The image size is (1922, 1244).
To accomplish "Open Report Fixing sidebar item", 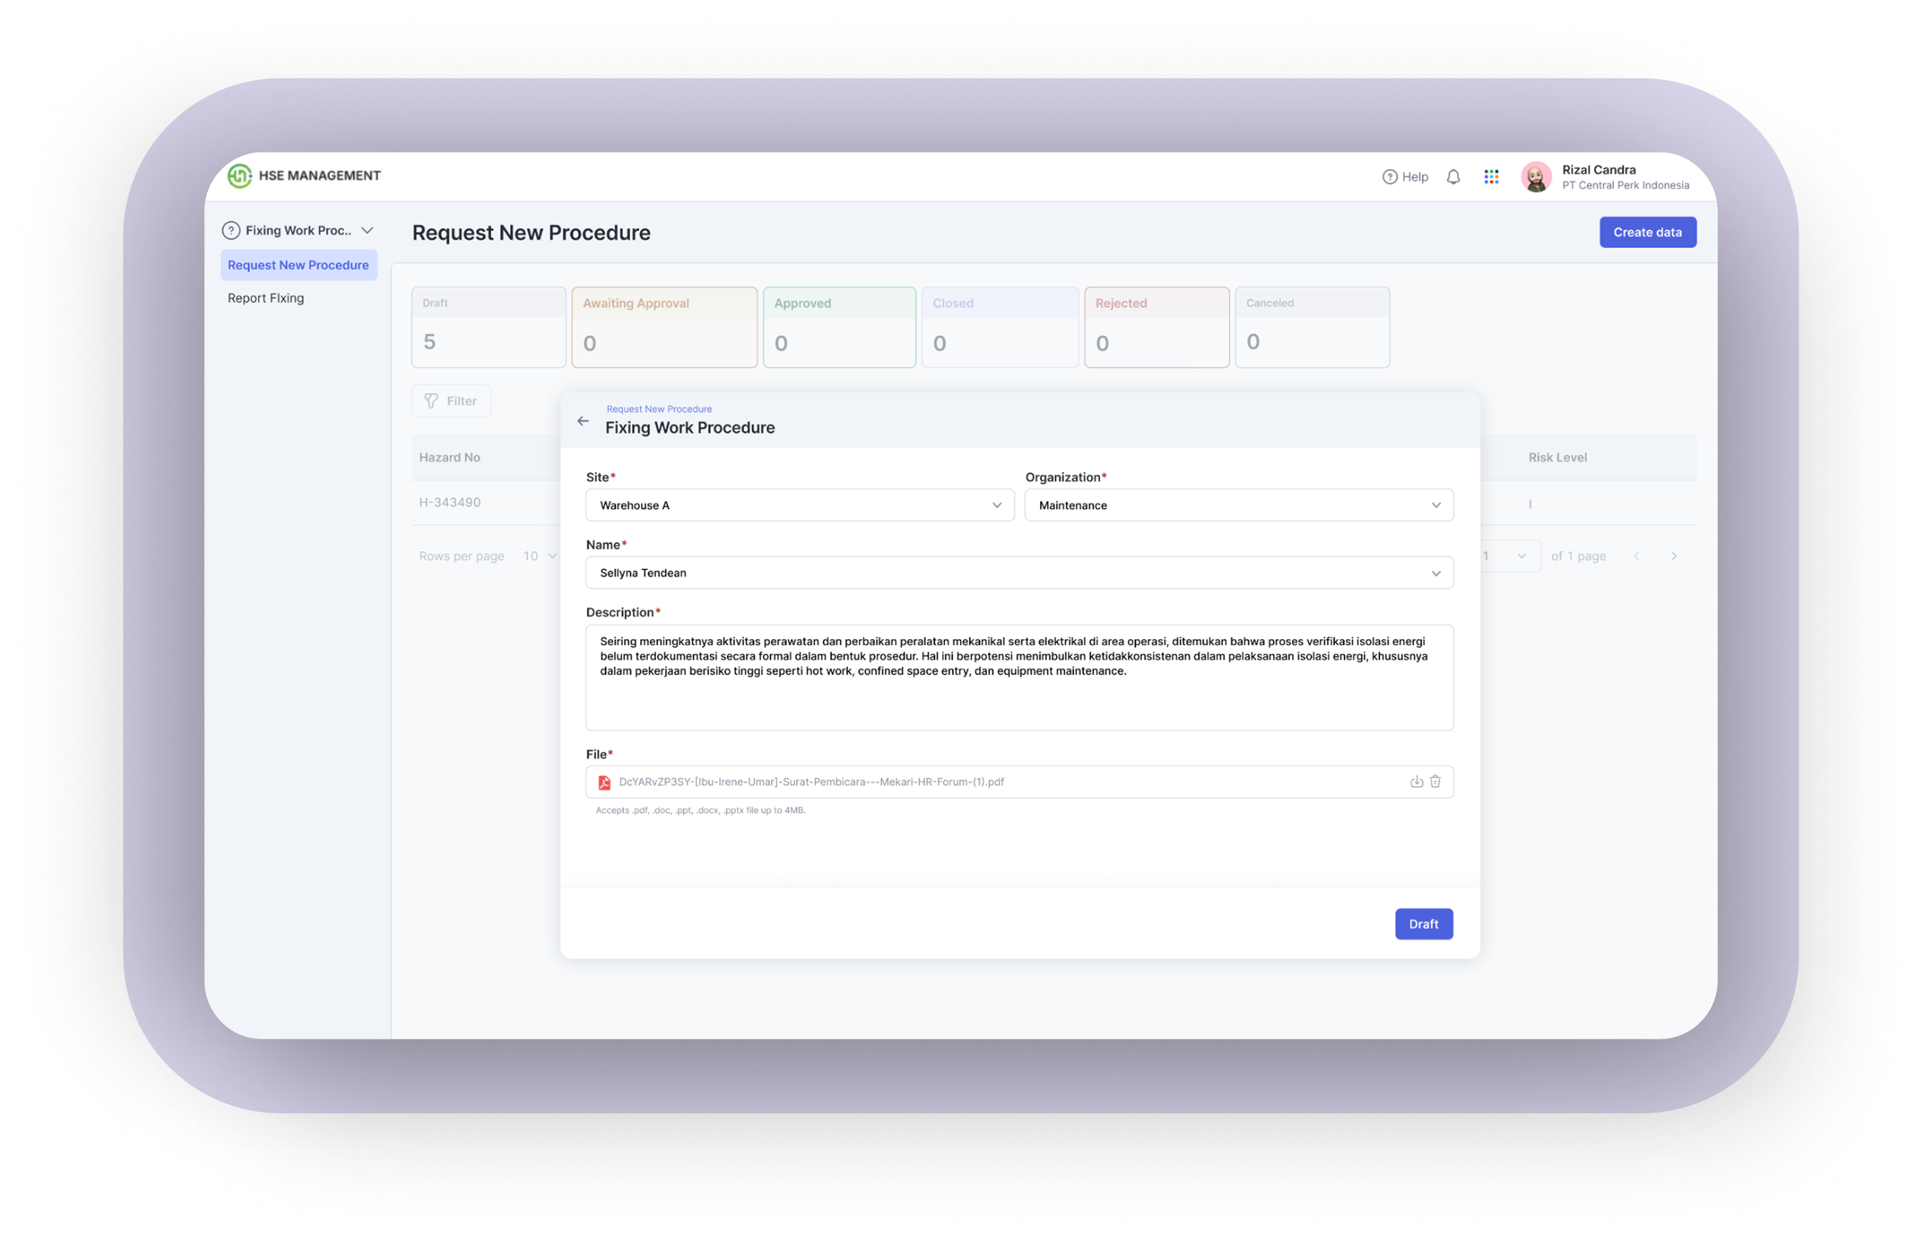I will [x=266, y=298].
